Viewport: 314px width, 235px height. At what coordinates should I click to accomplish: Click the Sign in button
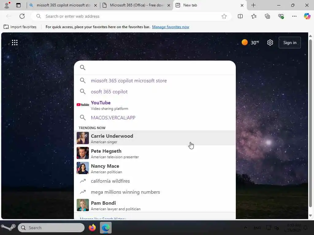click(289, 43)
